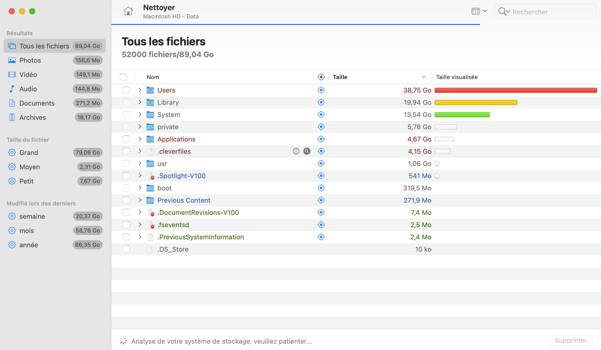Click the target icon in the Applications row
The width and height of the screenshot is (601, 350).
pos(321,139)
